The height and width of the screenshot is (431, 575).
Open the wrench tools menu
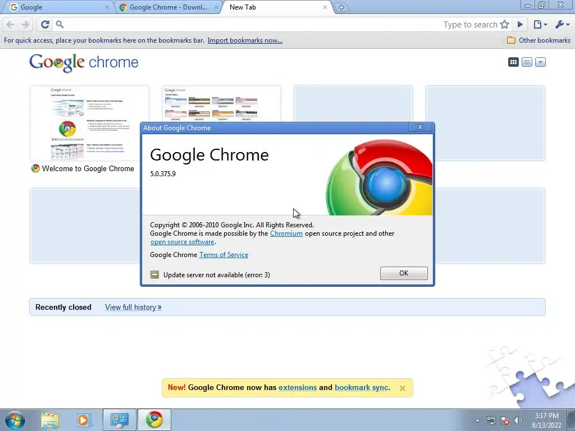click(x=562, y=25)
